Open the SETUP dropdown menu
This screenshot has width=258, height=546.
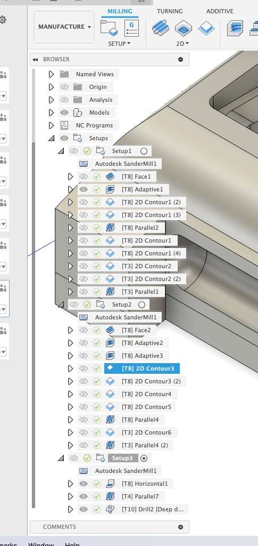(x=119, y=44)
